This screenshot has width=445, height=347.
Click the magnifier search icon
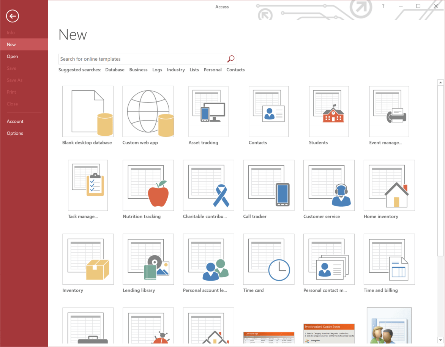tap(231, 59)
